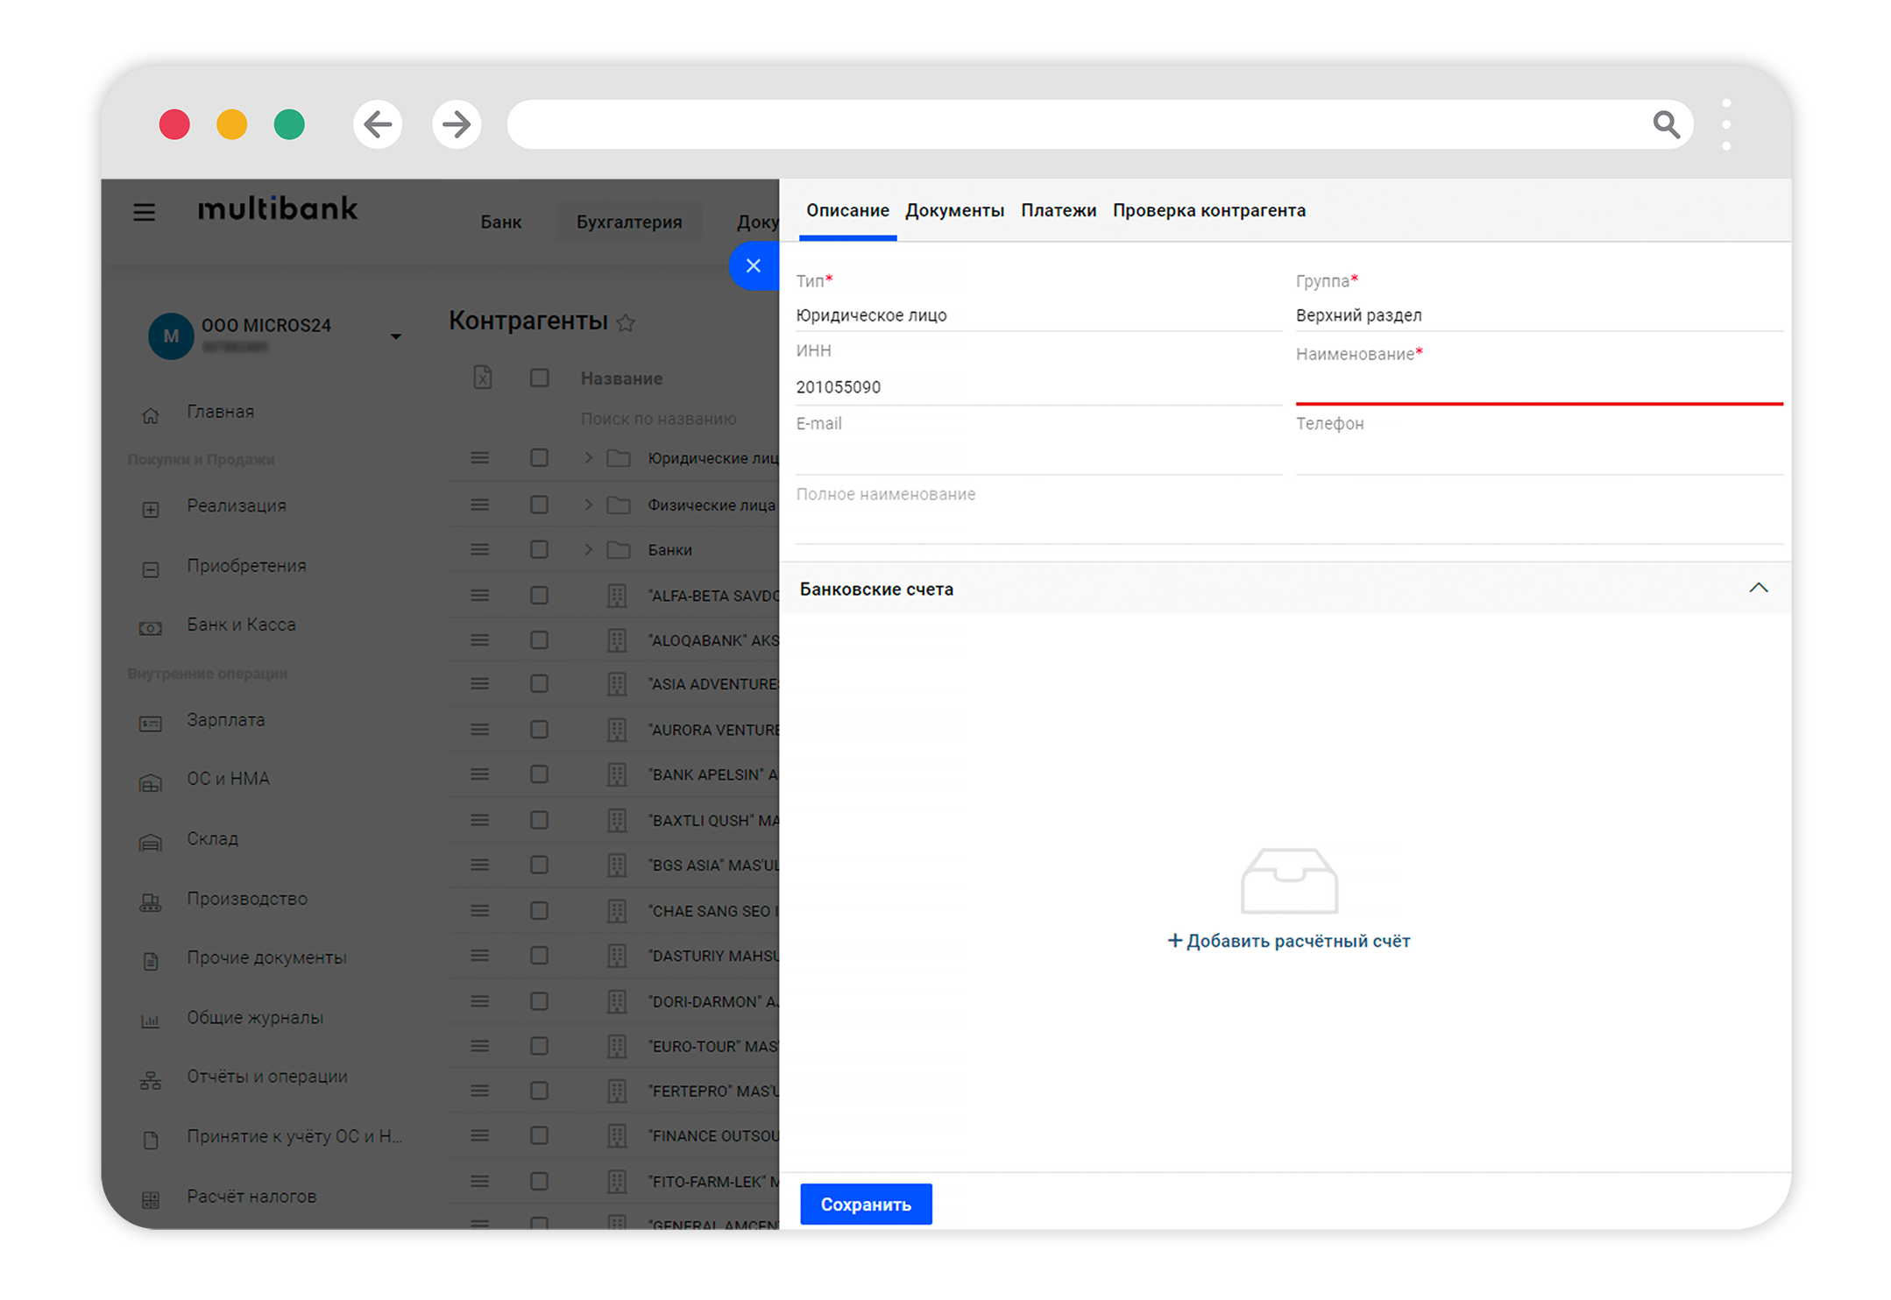Click the Реализация sidebar icon
1891x1300 pixels.
[151, 510]
